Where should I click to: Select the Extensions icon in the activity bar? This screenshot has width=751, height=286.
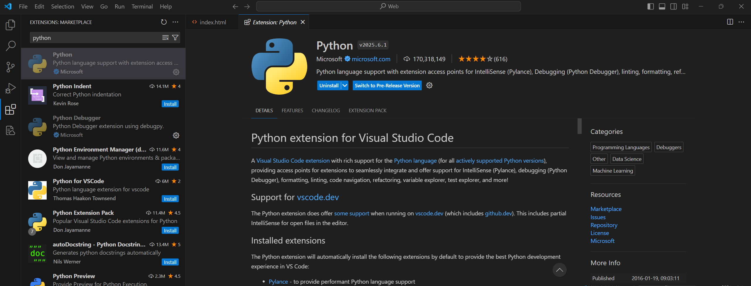[10, 110]
